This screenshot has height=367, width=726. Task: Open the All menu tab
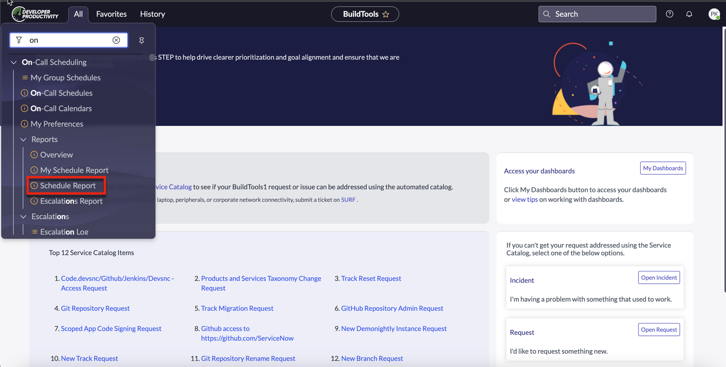(78, 14)
